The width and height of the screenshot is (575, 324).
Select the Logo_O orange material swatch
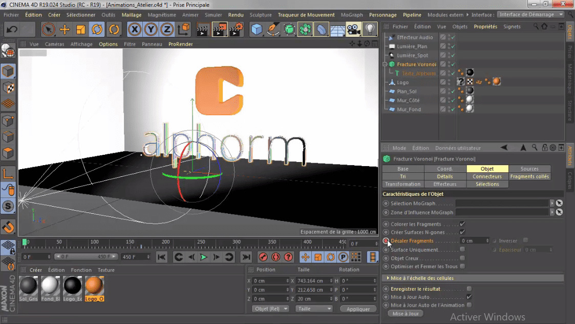click(x=94, y=289)
